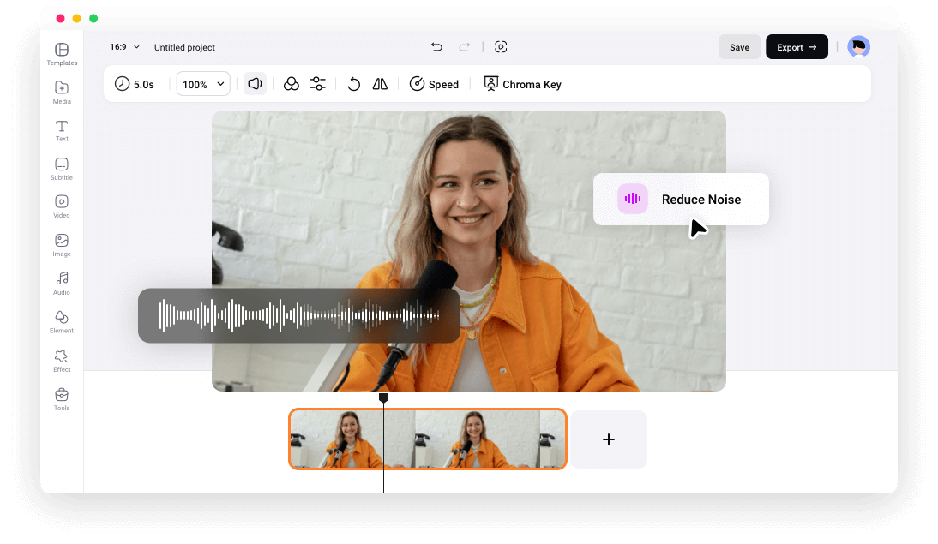Open the 16:9 aspect ratio dropdown
This screenshot has width=938, height=544.
click(124, 46)
